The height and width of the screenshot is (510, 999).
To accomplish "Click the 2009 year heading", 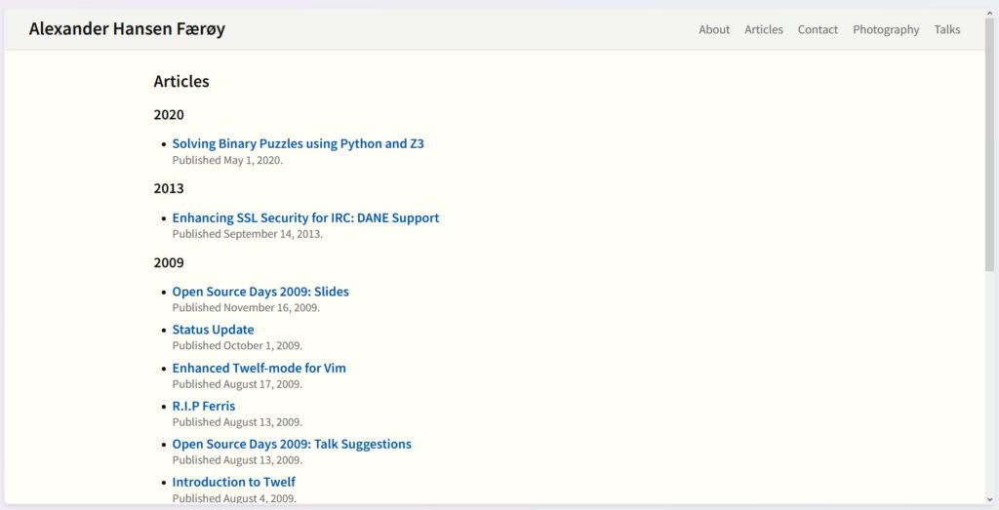I will click(169, 262).
